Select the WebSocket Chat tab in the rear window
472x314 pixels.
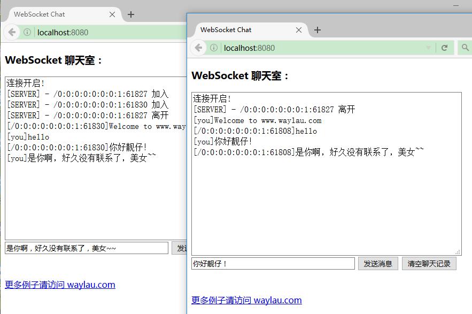(53, 14)
